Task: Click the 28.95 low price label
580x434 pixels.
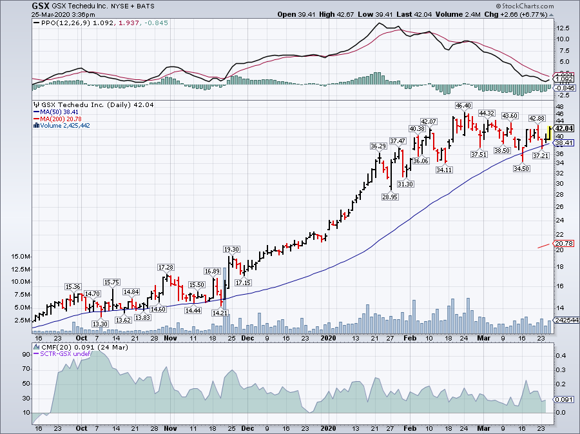Action: (389, 196)
